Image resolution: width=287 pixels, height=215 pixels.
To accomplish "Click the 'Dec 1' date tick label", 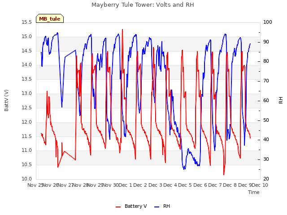I will [x=125, y=185].
